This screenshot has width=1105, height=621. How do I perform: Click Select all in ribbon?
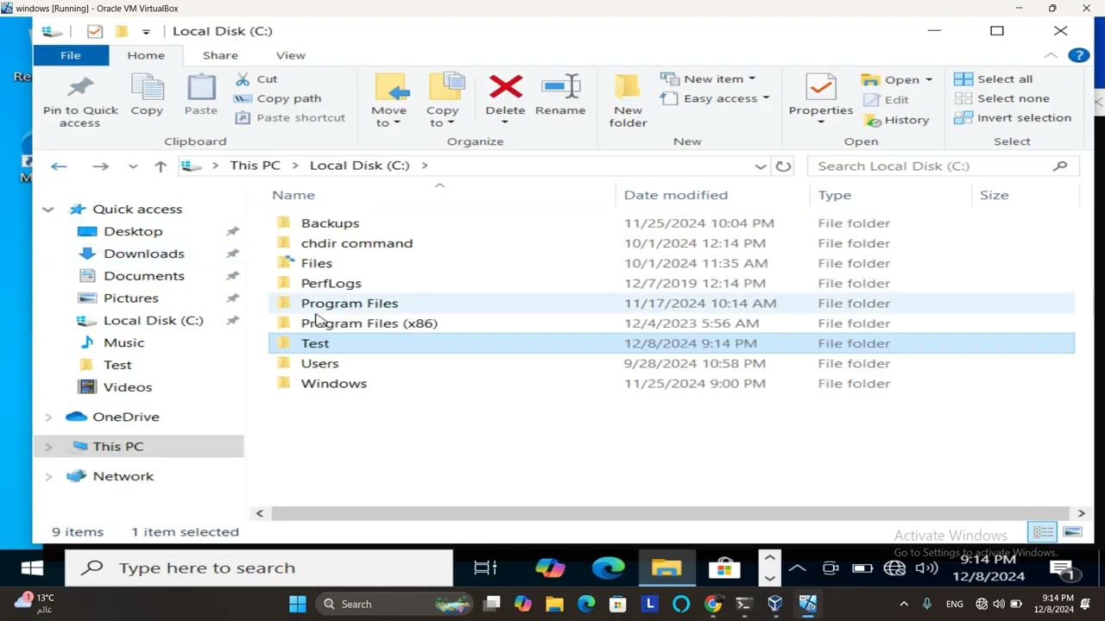click(x=994, y=78)
